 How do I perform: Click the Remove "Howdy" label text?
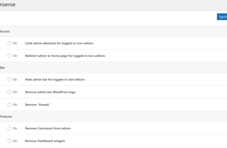(38, 104)
